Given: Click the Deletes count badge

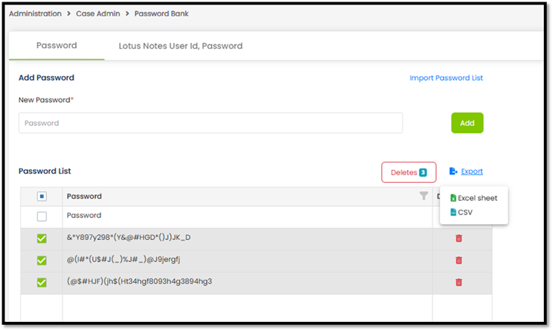Looking at the screenshot, I should coord(423,172).
